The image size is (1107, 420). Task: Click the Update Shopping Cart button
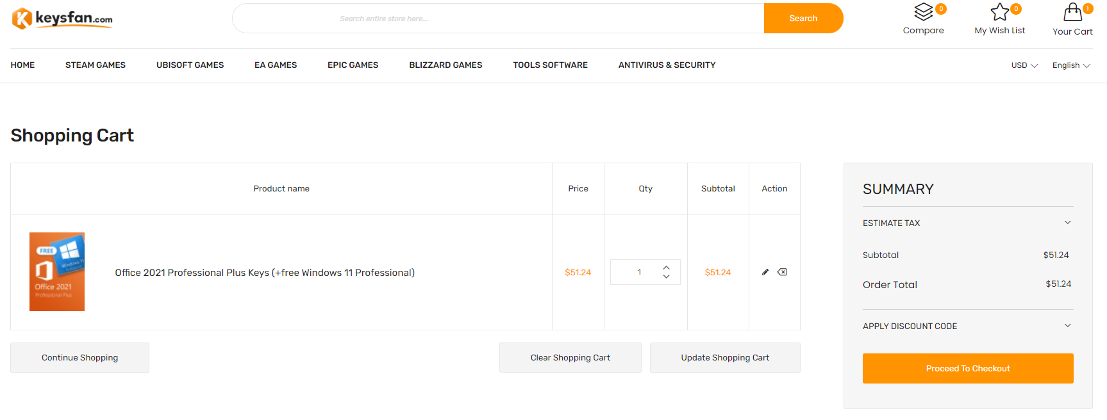(724, 358)
